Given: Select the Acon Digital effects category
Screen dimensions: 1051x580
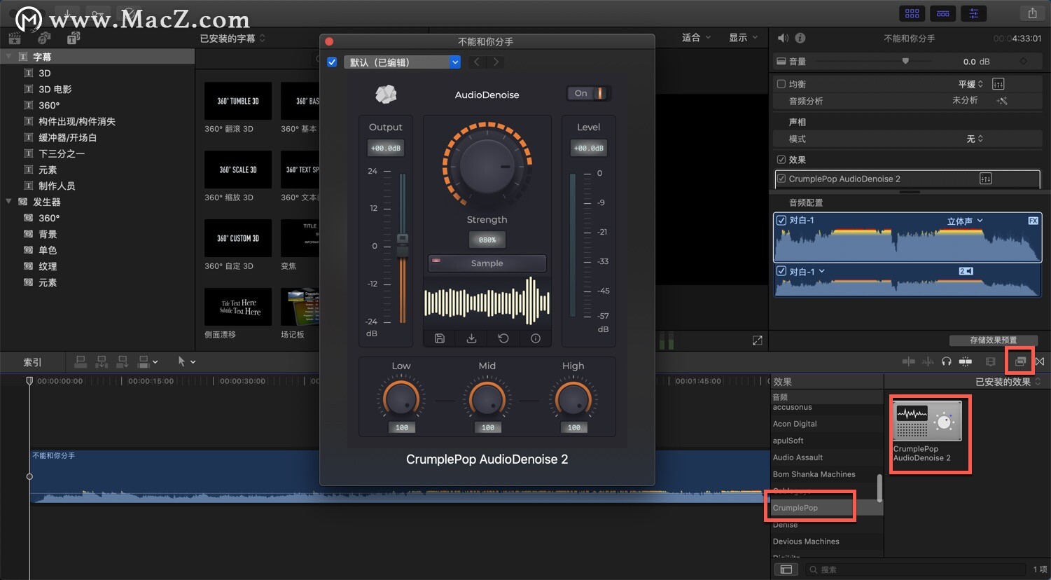Looking at the screenshot, I should 795,424.
